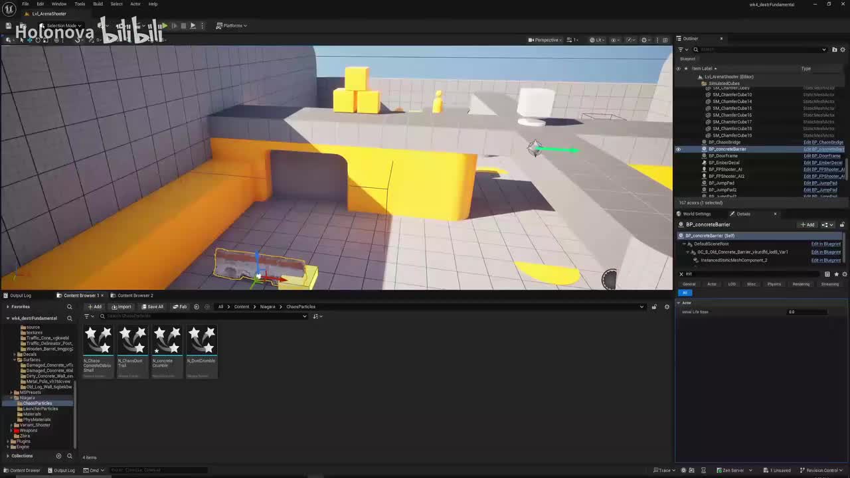Image resolution: width=850 pixels, height=478 pixels.
Task: Open the Selection Mode dropdown
Action: pos(61,25)
